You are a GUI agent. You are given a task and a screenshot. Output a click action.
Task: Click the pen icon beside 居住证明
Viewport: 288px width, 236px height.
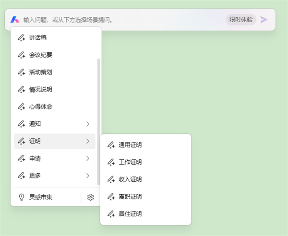[111, 214]
